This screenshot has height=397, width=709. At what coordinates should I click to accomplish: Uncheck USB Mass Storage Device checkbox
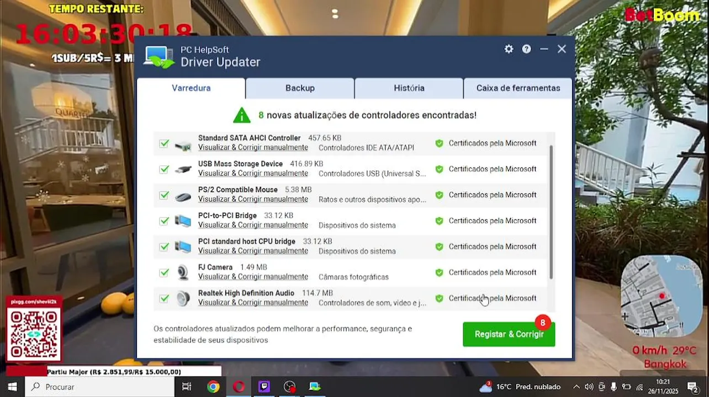pyautogui.click(x=164, y=169)
